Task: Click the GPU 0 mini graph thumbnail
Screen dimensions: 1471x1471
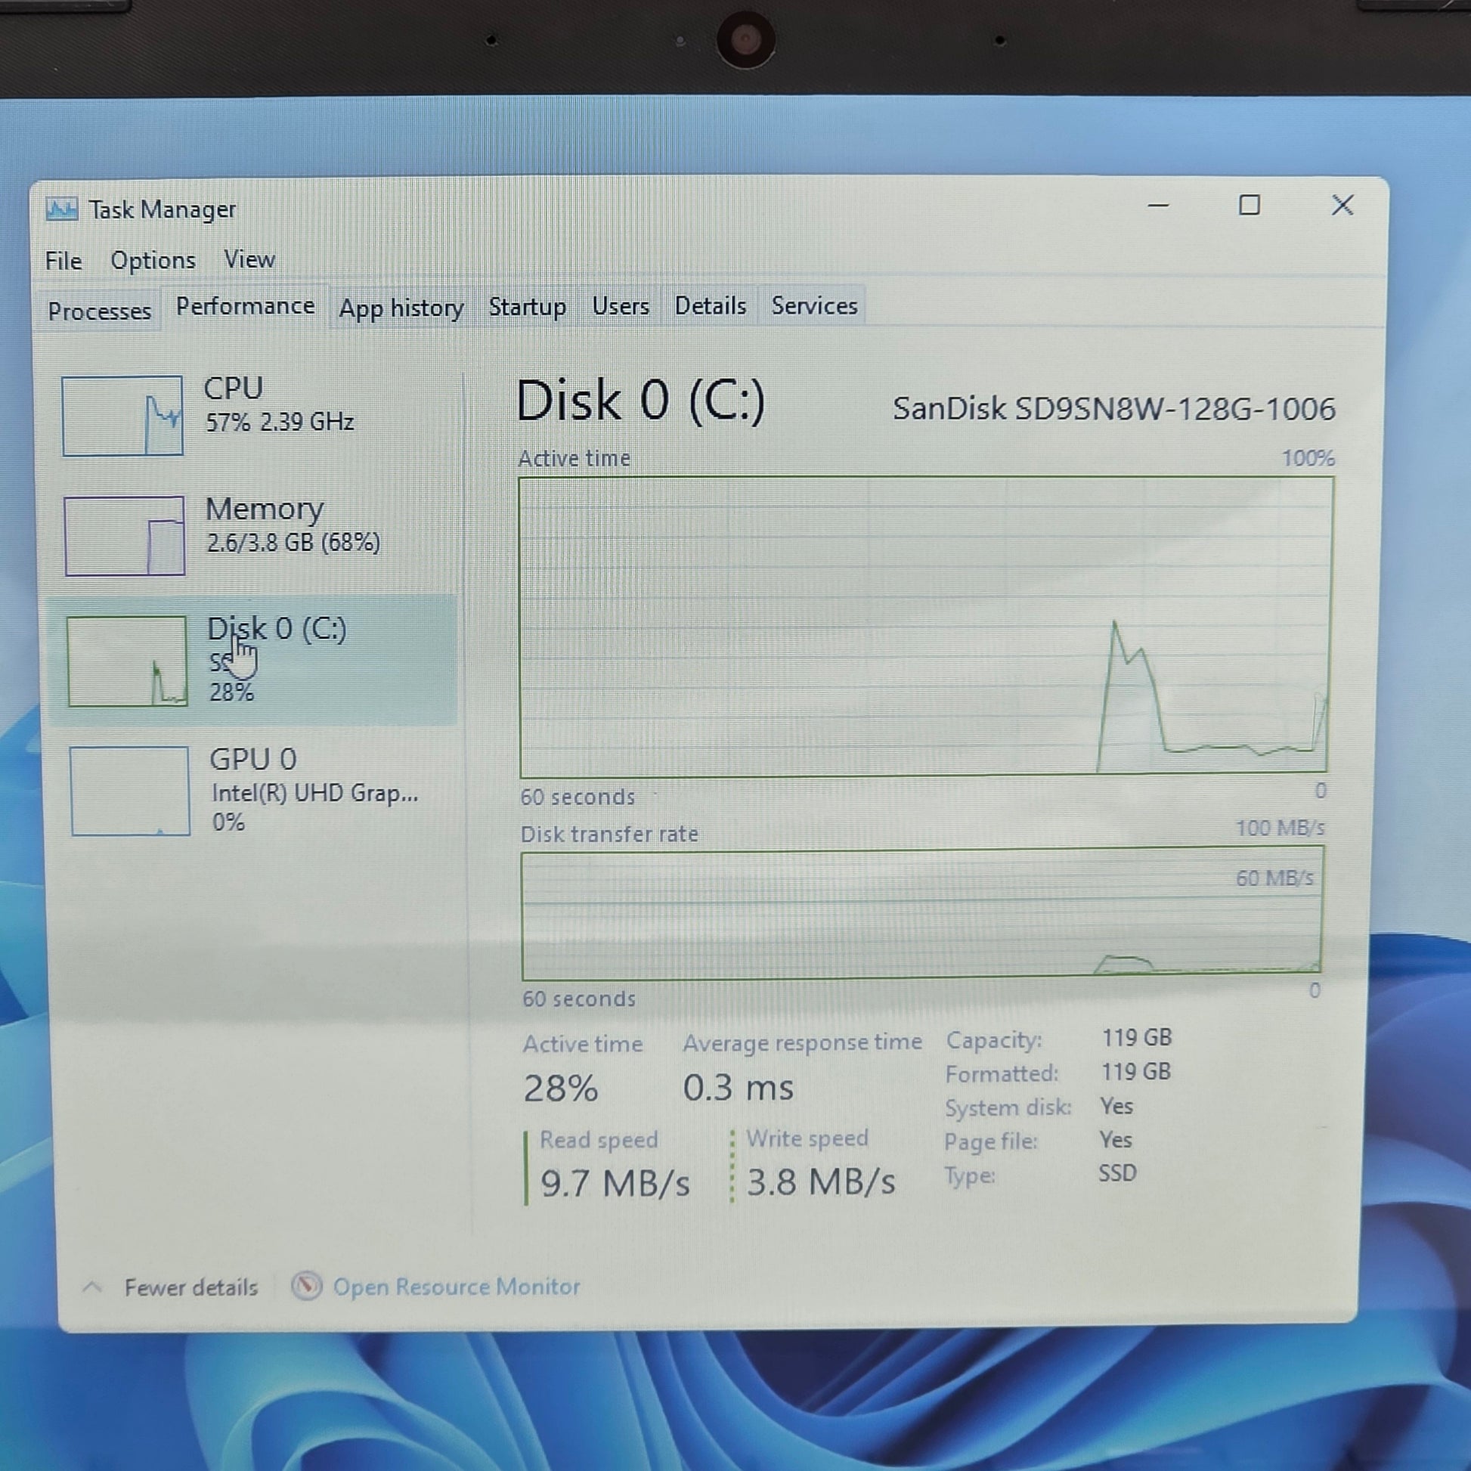Action: [x=130, y=791]
